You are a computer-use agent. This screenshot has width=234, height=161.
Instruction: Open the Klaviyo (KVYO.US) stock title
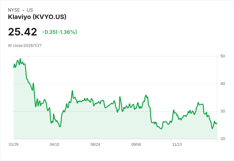pos(37,17)
